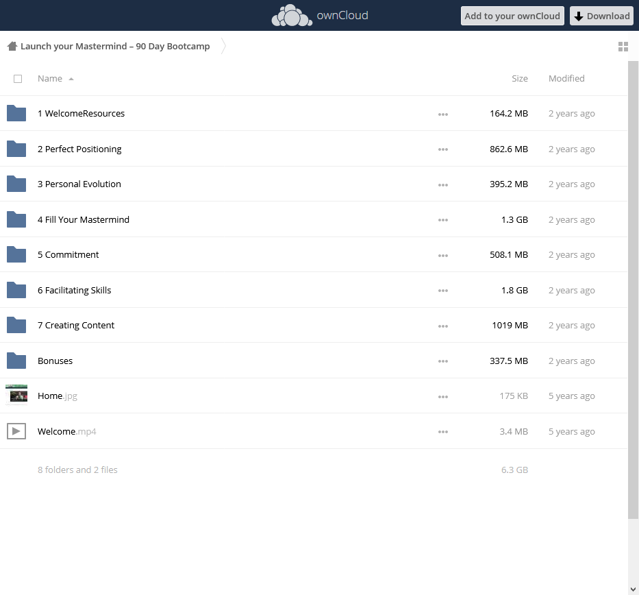Click the 1.8 GB size value
Image resolution: width=639 pixels, height=595 pixels.
[514, 290]
